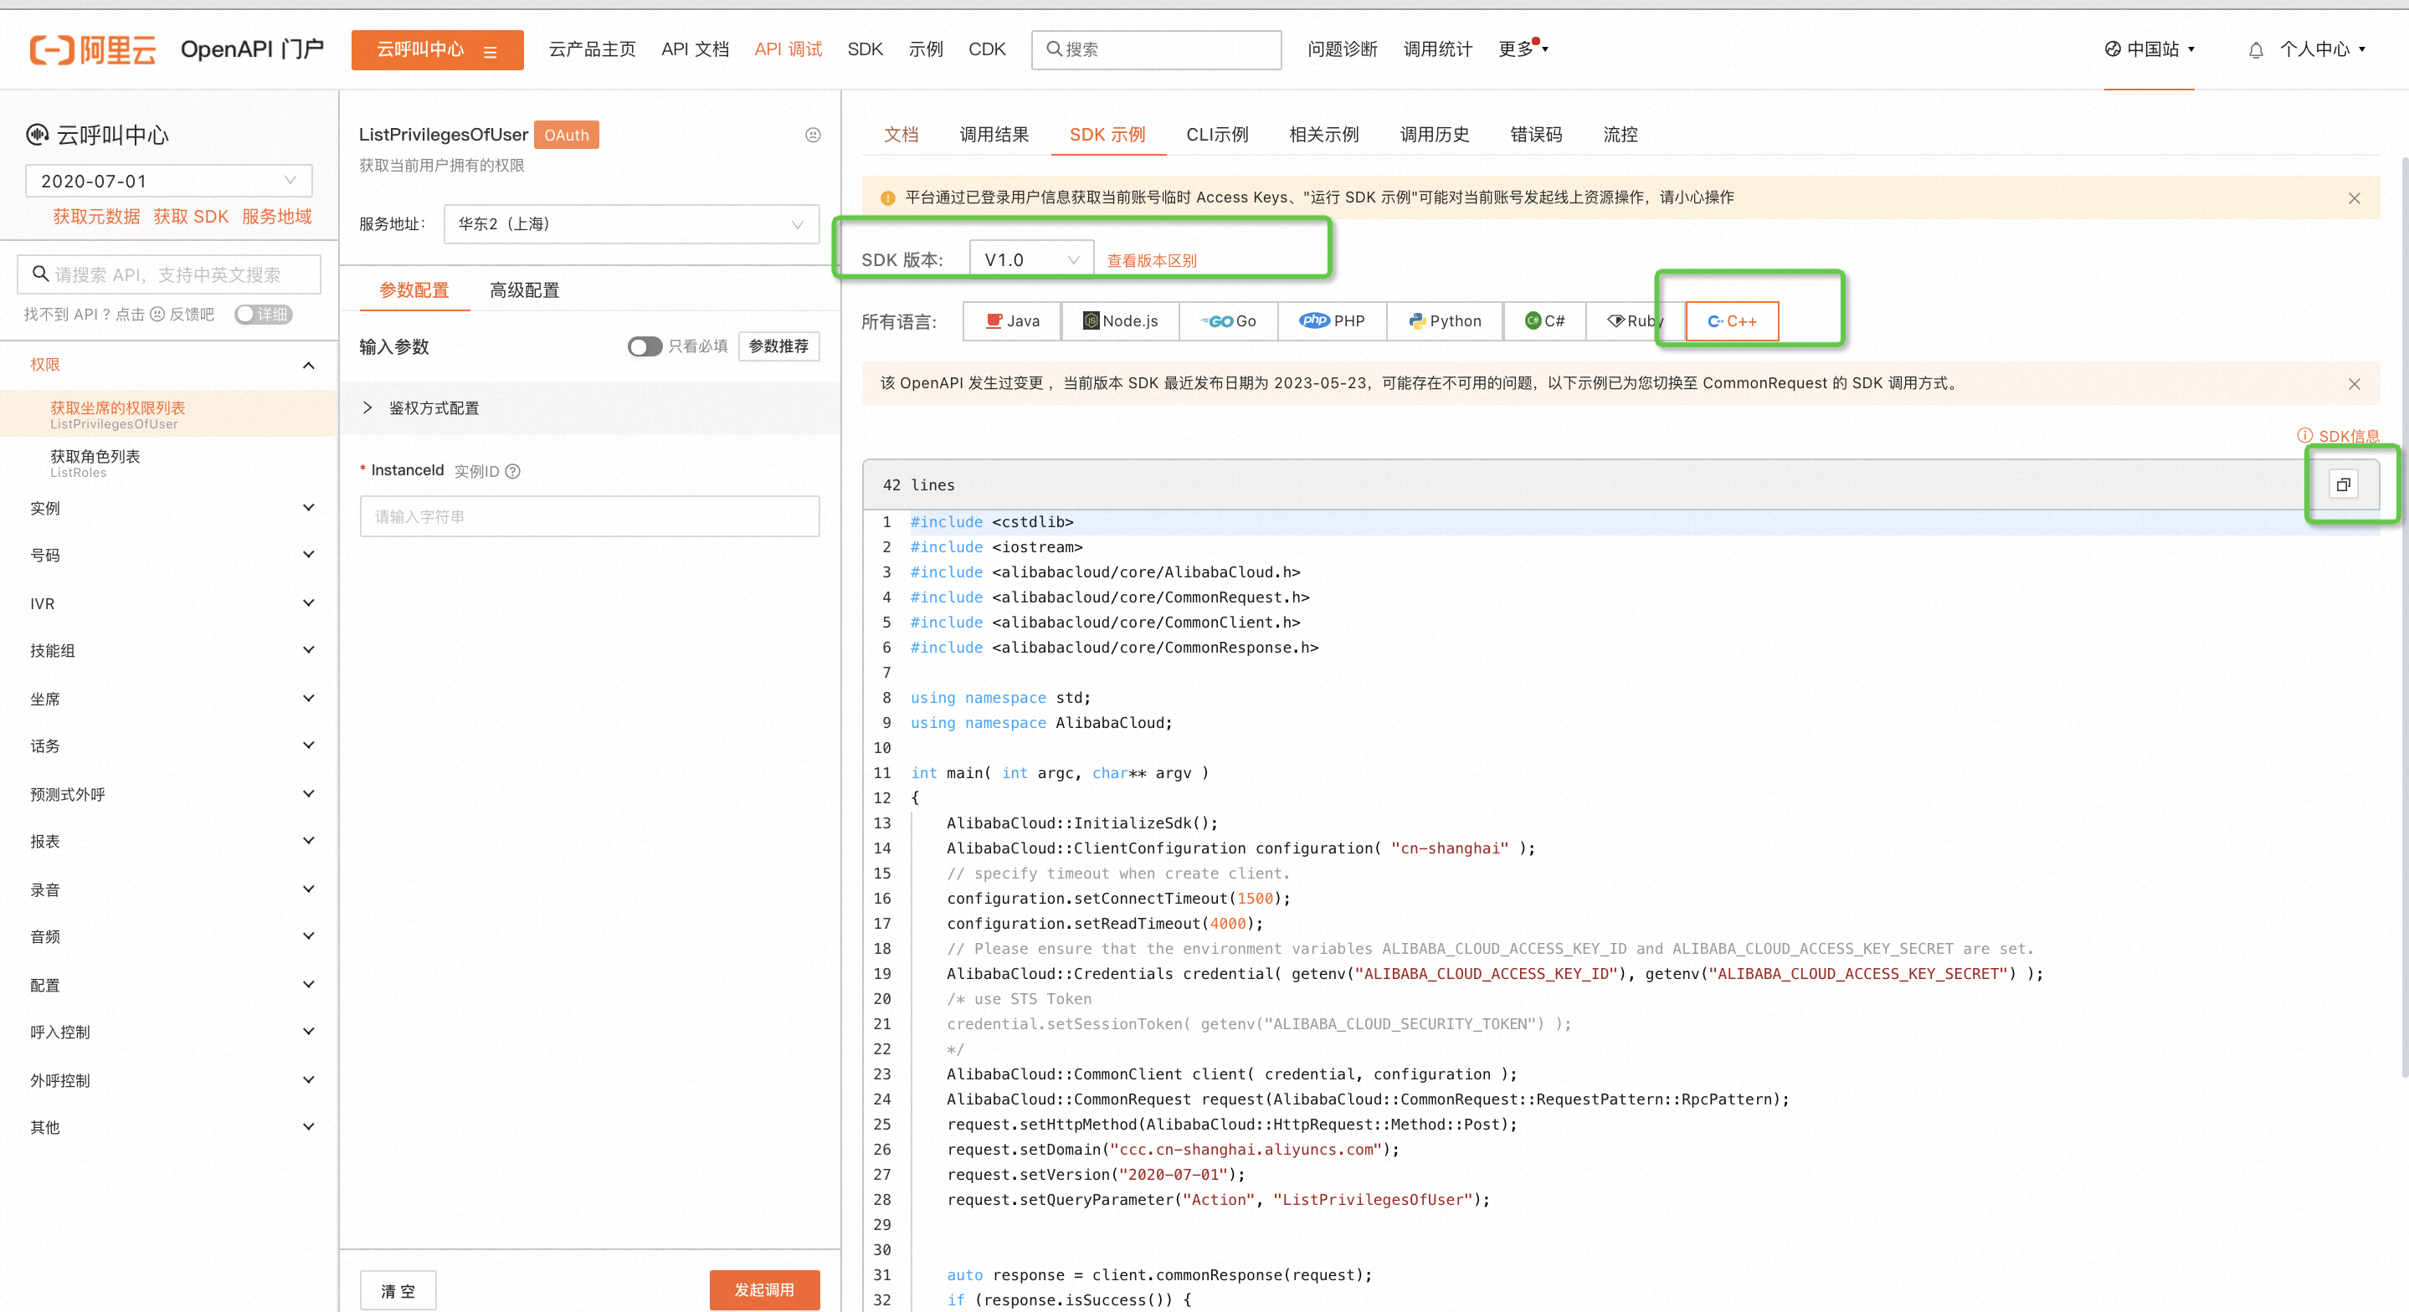Image resolution: width=2409 pixels, height=1312 pixels.
Task: Switch to the 相关示例 tab
Action: [1323, 135]
